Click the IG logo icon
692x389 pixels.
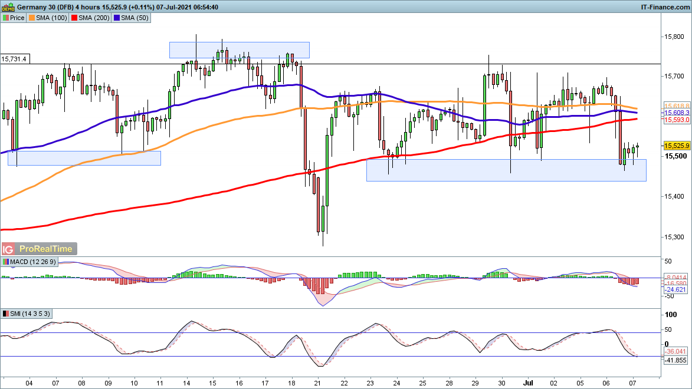coord(8,249)
